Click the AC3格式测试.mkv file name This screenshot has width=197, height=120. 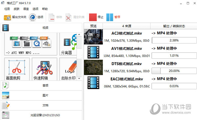[x=127, y=33]
